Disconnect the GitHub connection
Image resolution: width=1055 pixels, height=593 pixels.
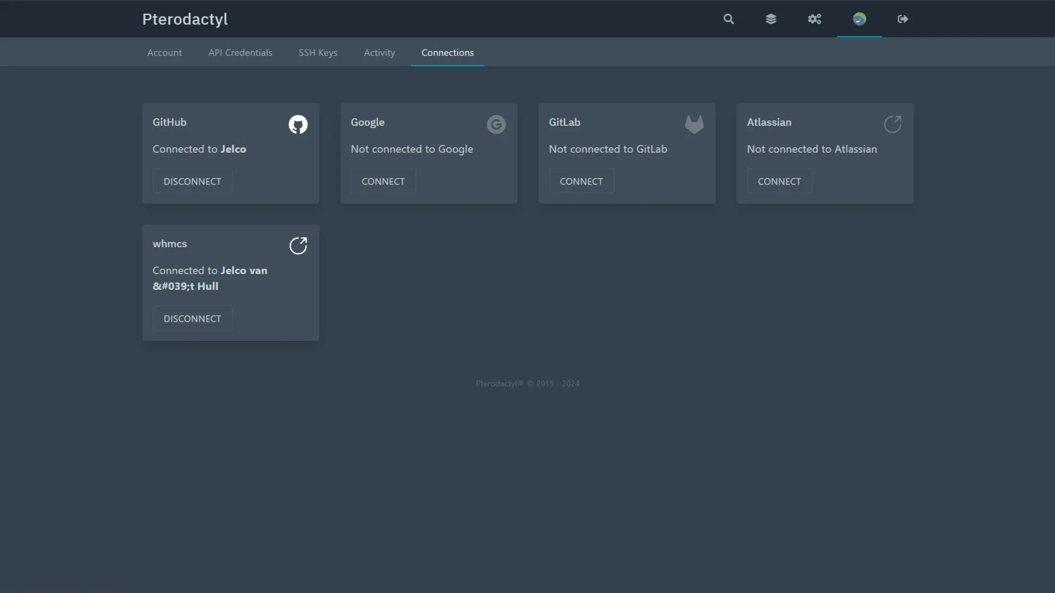192,181
